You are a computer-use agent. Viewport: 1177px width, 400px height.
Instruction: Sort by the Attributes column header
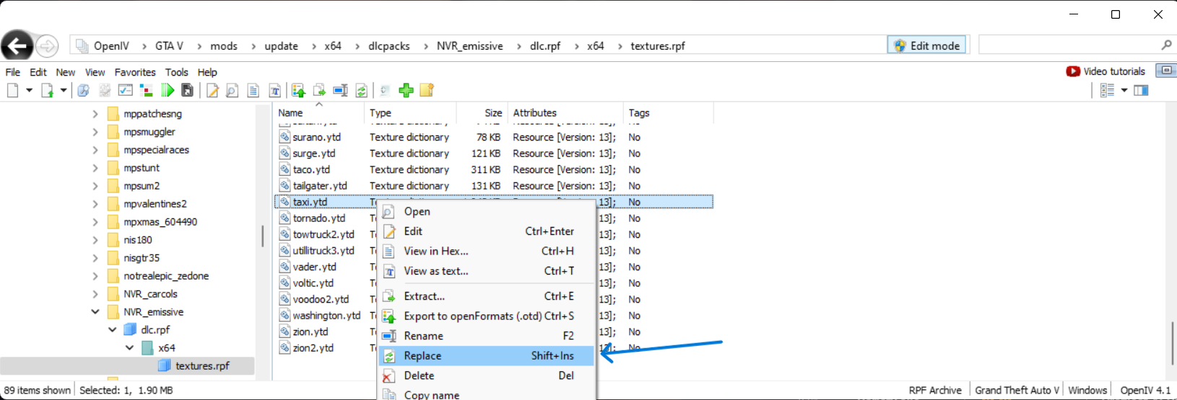tap(565, 112)
